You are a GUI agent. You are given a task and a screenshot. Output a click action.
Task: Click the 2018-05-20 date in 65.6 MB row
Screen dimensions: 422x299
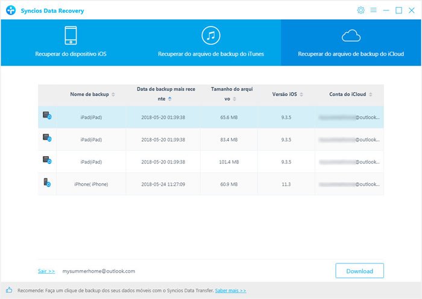tap(163, 118)
